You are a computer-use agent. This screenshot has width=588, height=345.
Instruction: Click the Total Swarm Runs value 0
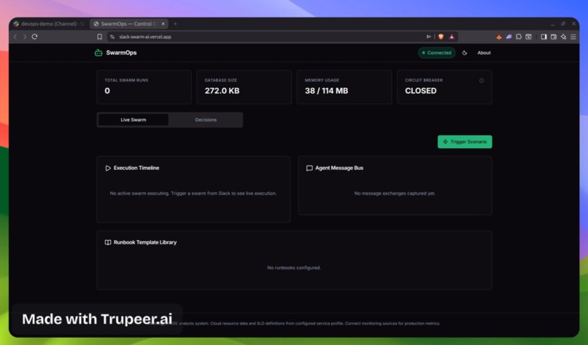(x=107, y=90)
